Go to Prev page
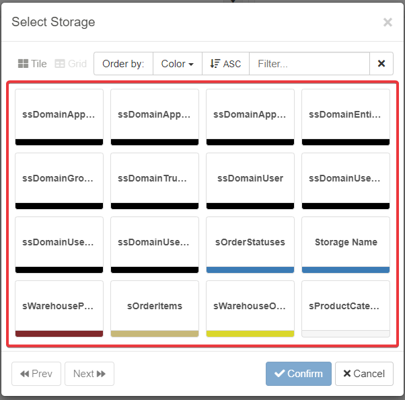 click(x=36, y=374)
